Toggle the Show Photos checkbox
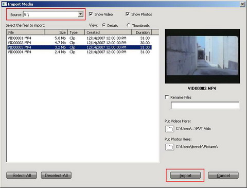 (x=128, y=14)
